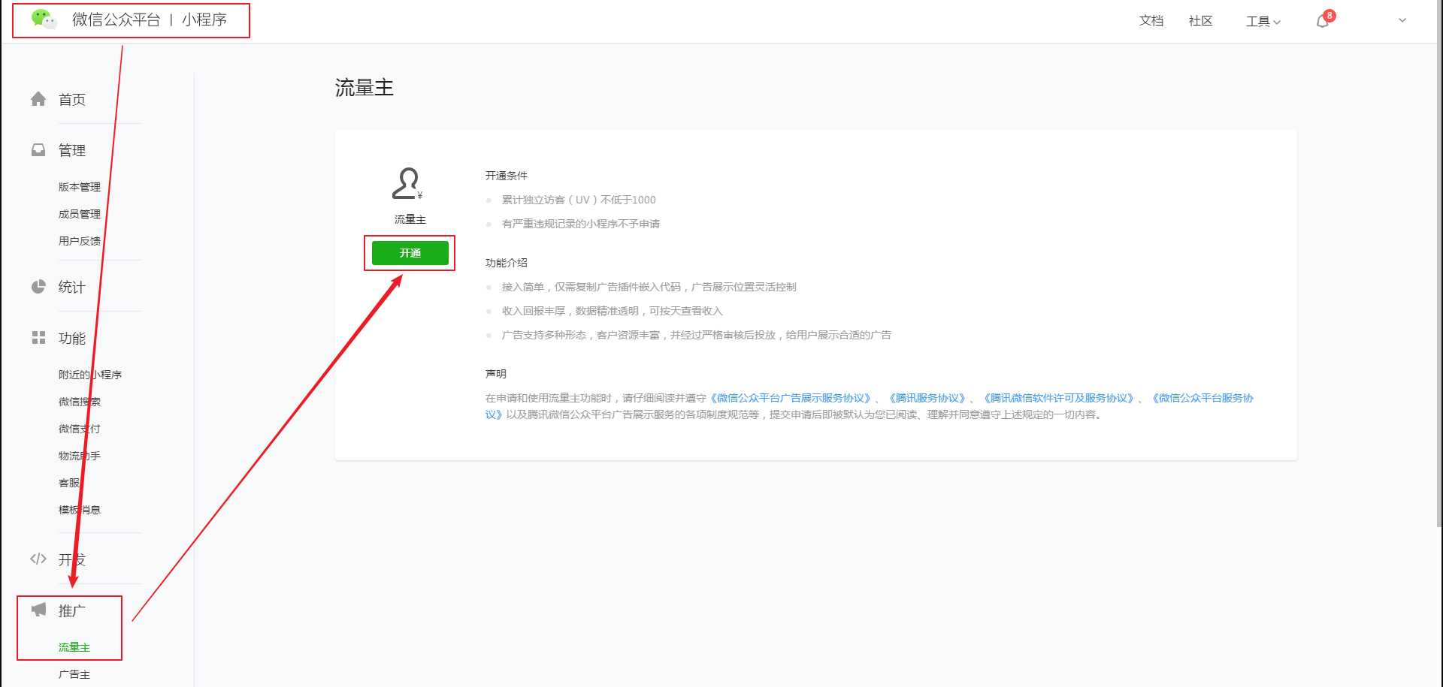This screenshot has width=1443, height=687.
Task: Open 《腾讯微信软件许可及服务协议》 link
Action: pyautogui.click(x=1059, y=398)
